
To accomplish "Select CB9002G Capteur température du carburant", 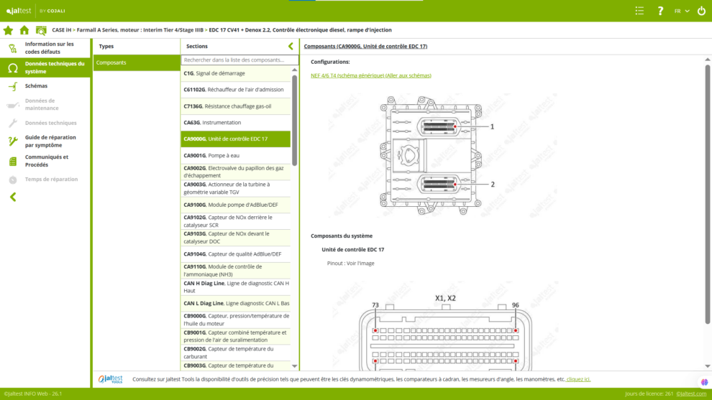I will (x=236, y=353).
